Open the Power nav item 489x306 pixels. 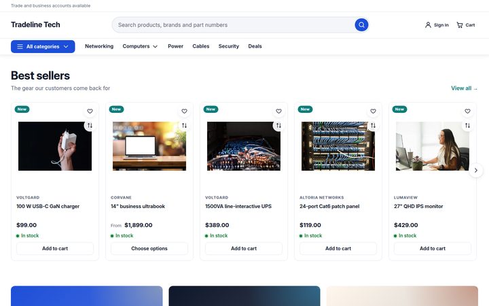point(176,46)
